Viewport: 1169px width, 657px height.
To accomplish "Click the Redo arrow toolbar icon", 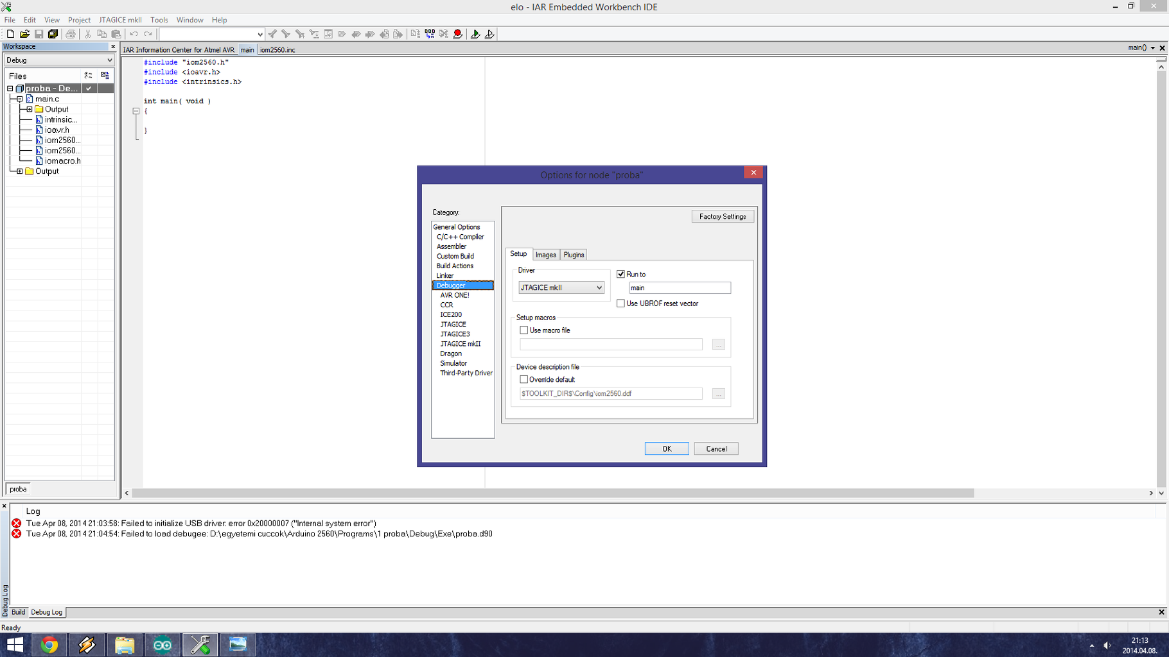I will pyautogui.click(x=148, y=34).
